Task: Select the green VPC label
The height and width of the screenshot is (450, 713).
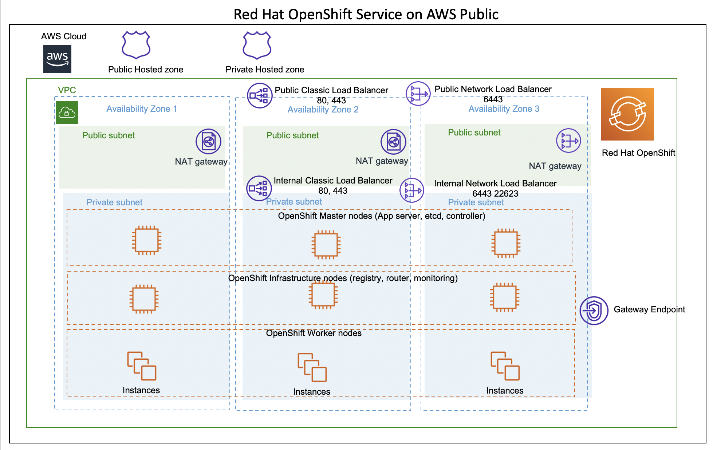Action: pyautogui.click(x=67, y=90)
